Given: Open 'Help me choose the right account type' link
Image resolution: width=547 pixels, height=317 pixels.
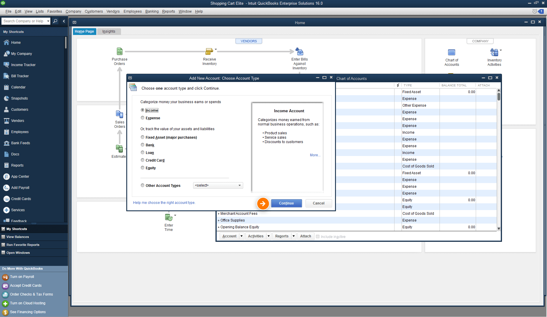Looking at the screenshot, I should (x=164, y=203).
